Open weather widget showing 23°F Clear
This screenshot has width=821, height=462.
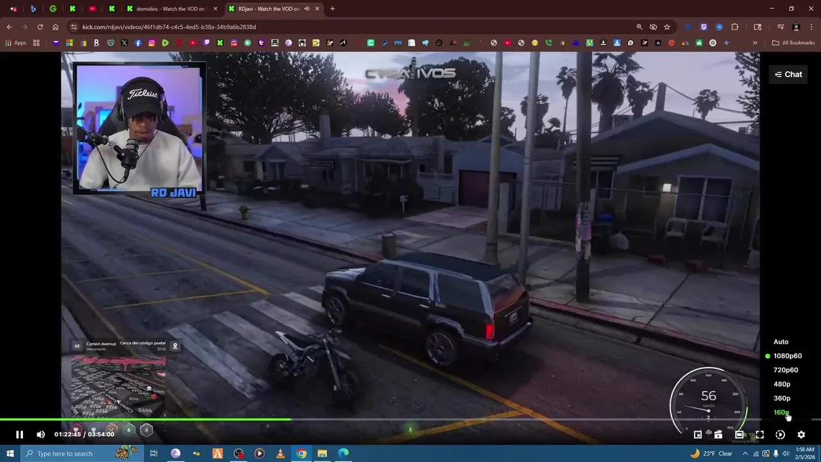click(x=711, y=454)
